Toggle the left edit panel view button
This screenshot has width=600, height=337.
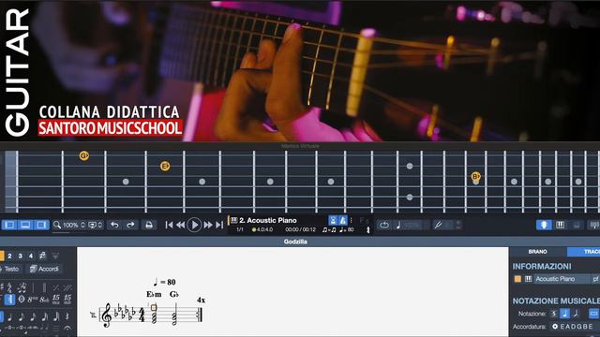point(9,225)
